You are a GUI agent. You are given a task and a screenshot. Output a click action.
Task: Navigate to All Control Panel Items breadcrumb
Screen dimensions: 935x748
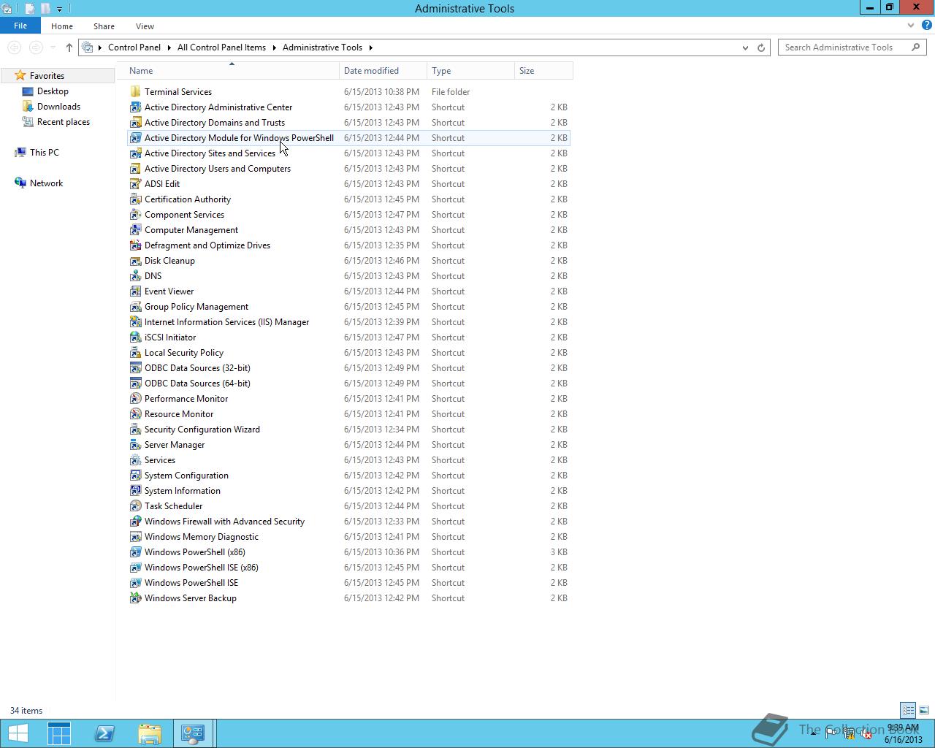pos(221,47)
